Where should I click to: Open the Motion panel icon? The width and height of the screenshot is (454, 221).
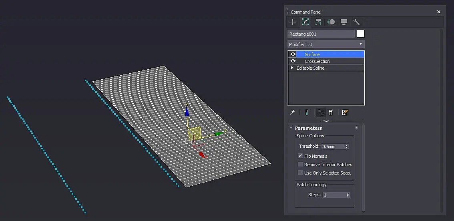pyautogui.click(x=331, y=22)
